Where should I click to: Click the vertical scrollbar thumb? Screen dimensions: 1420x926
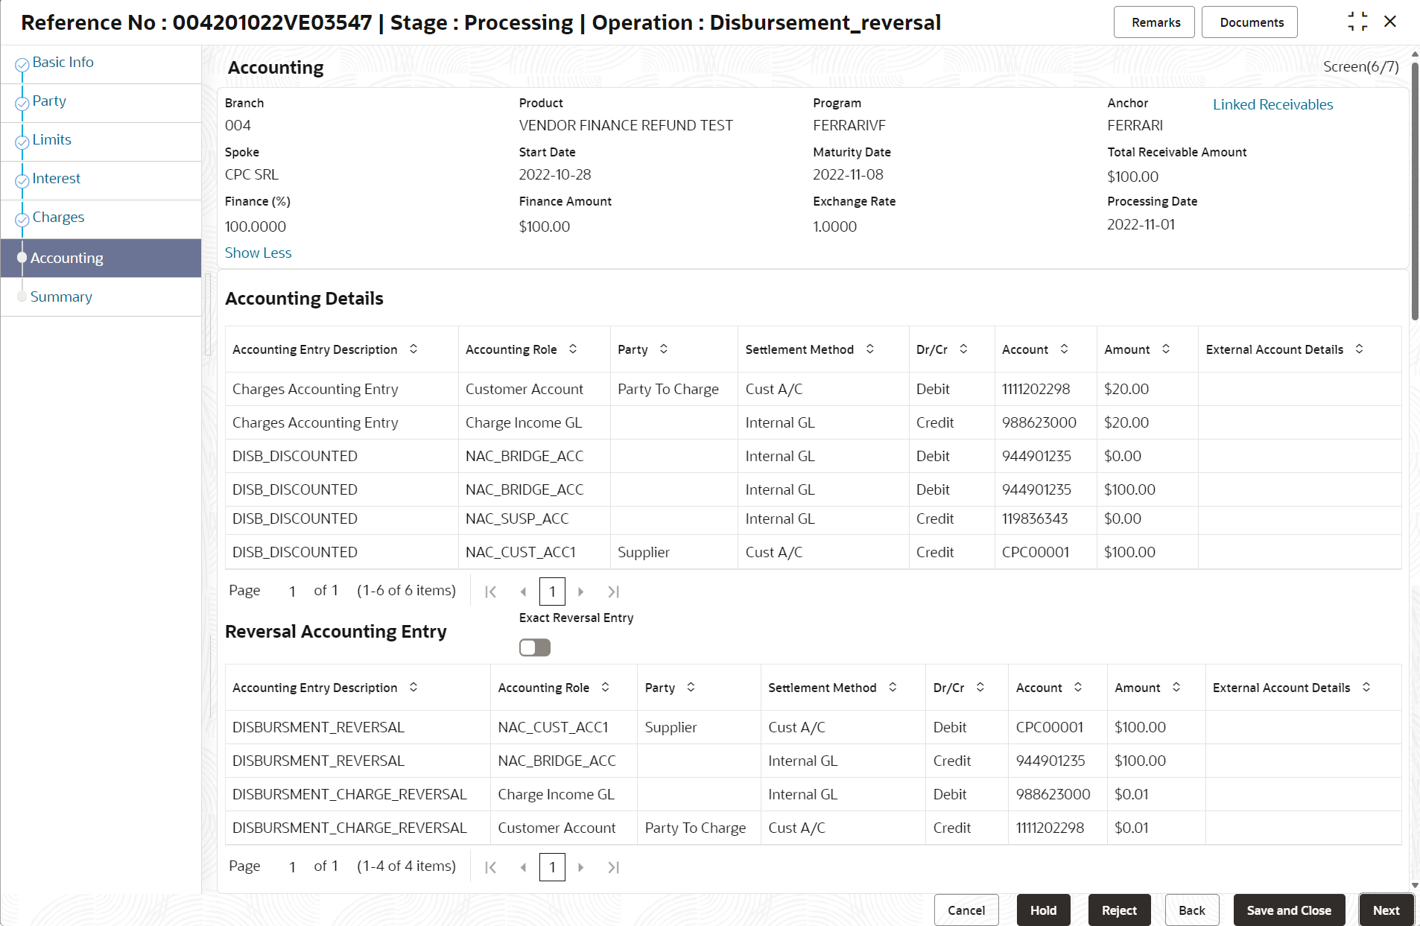coord(1415,190)
